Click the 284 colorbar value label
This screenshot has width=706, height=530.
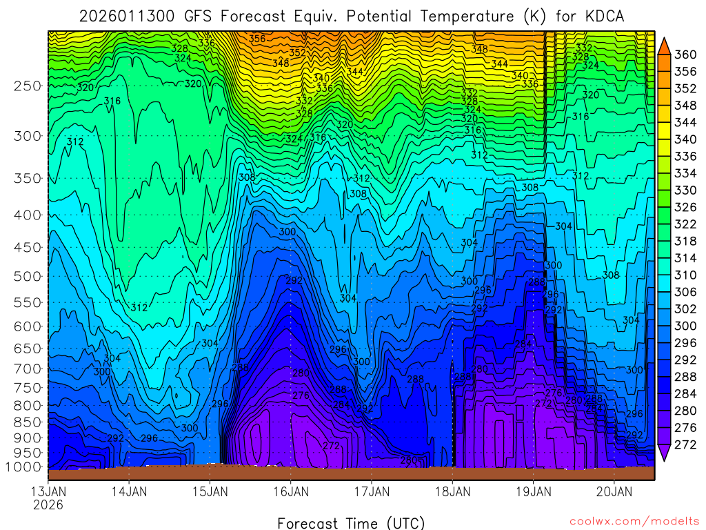(x=685, y=394)
